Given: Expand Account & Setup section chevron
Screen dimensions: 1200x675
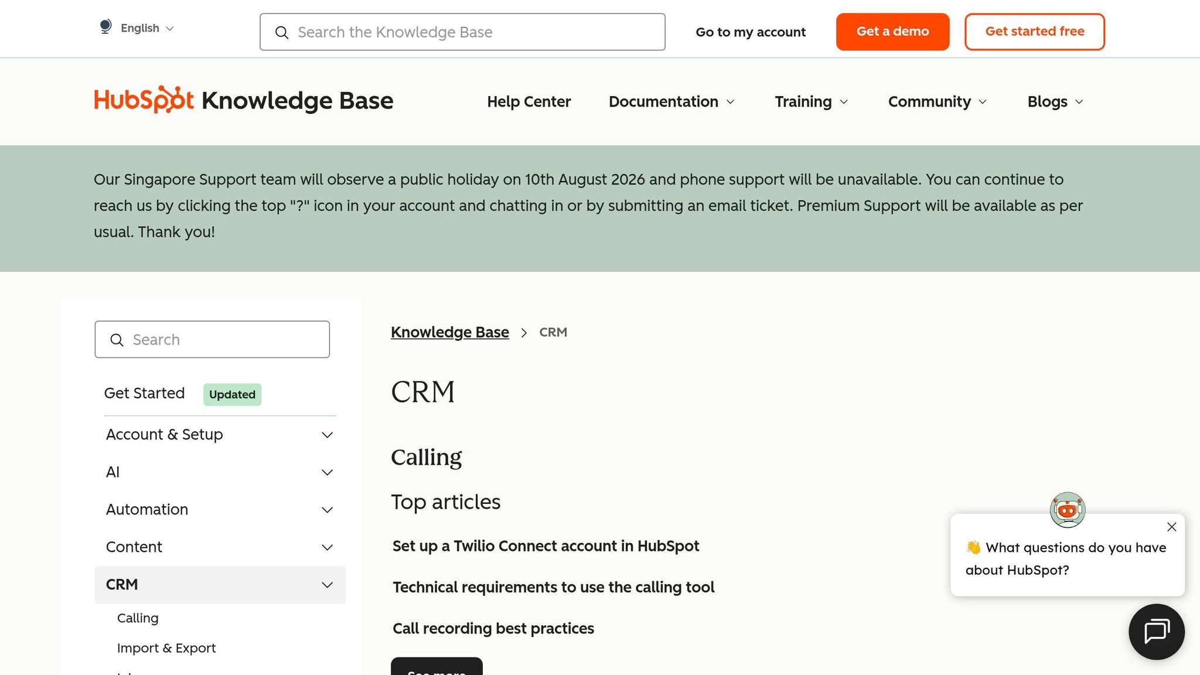Looking at the screenshot, I should pyautogui.click(x=328, y=435).
